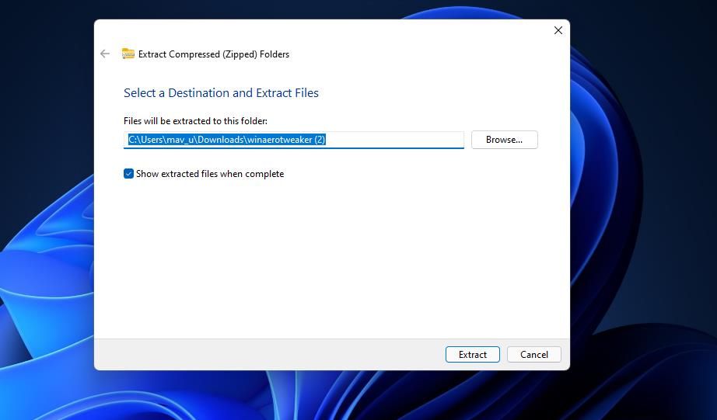The width and height of the screenshot is (717, 420).
Task: Click the back arrow in the dialog header
Action: [x=105, y=54]
